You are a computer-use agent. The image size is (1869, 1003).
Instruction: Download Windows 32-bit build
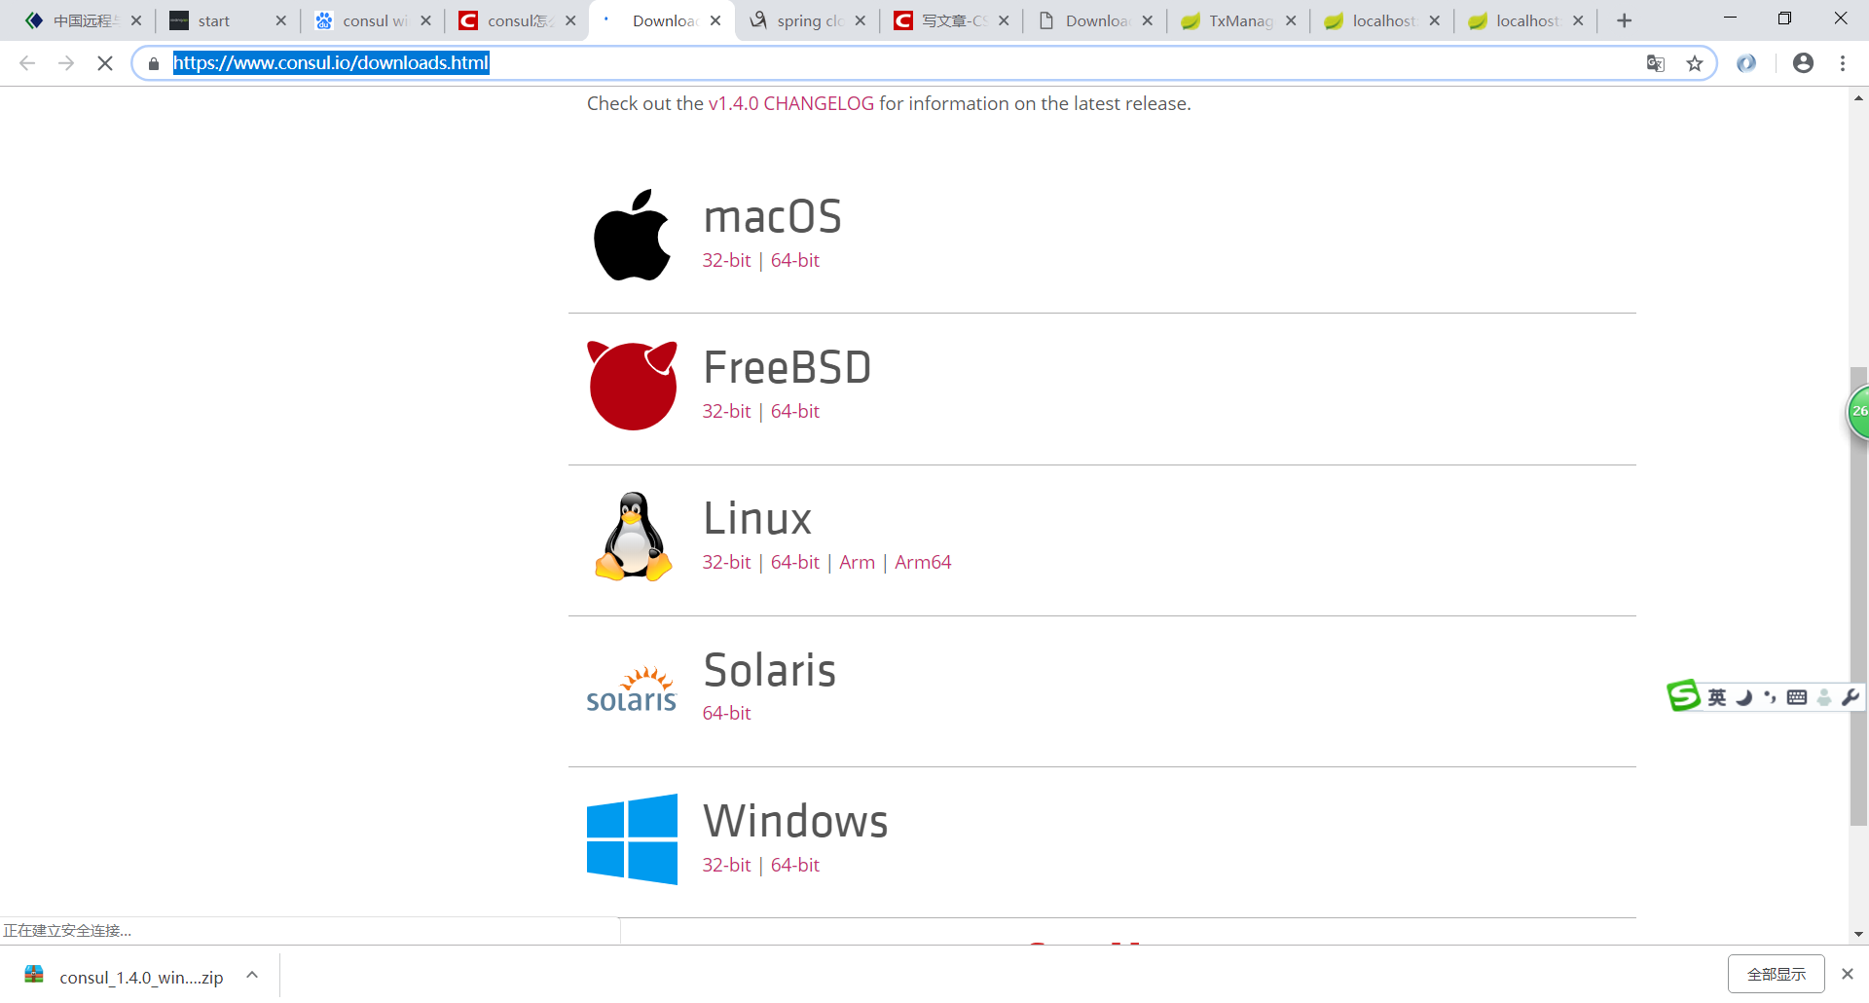point(726,865)
